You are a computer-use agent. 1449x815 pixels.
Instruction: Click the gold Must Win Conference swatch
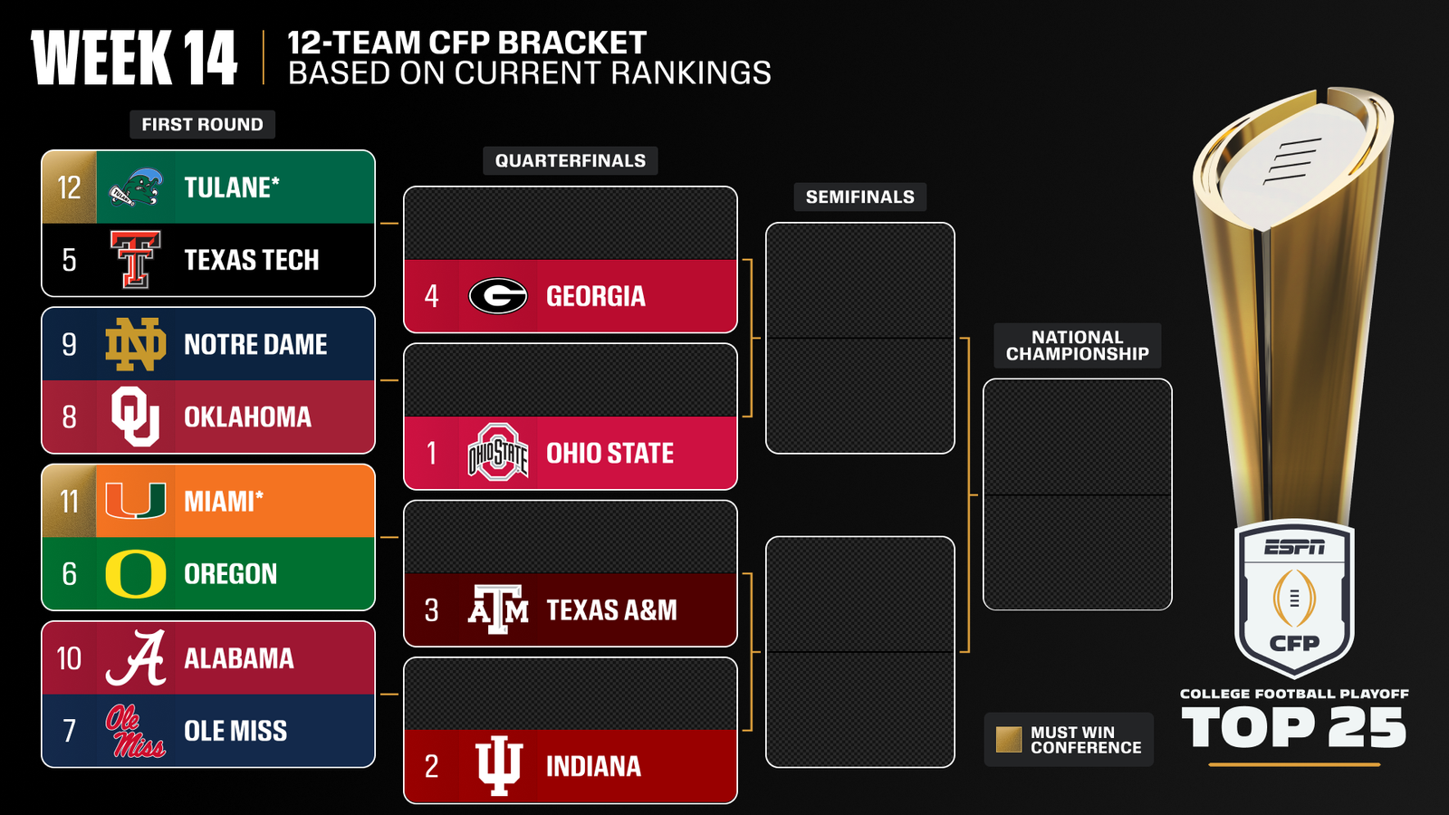click(x=1008, y=740)
